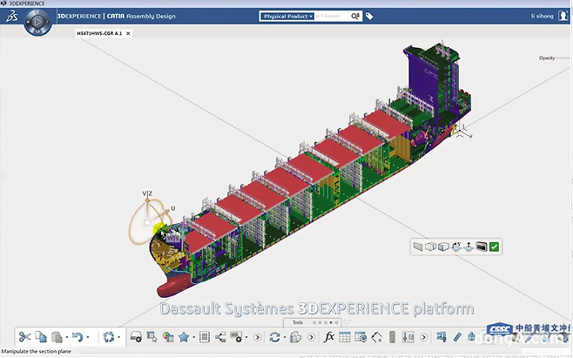Toggle the section box mode

coord(443,247)
